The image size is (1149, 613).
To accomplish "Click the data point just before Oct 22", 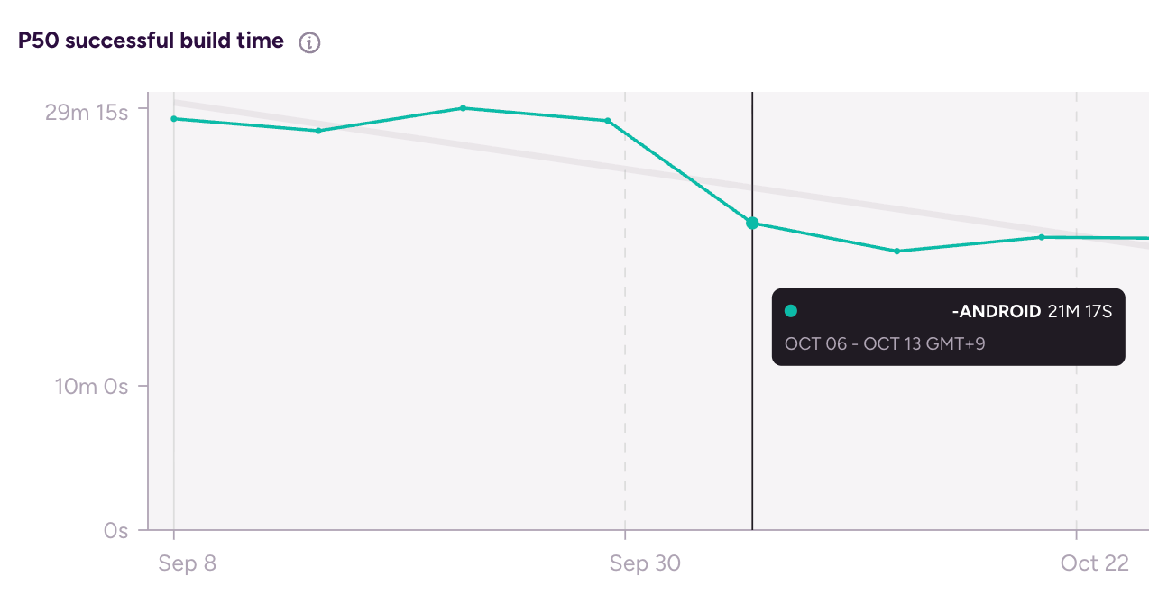I will [x=1041, y=237].
